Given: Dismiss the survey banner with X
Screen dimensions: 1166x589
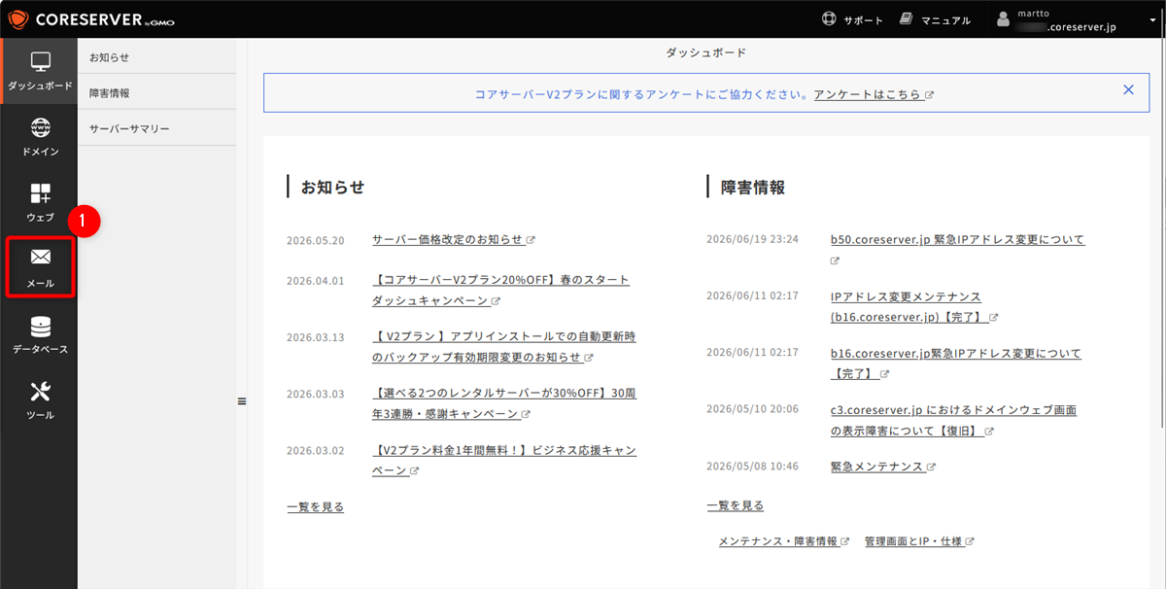Looking at the screenshot, I should pyautogui.click(x=1128, y=90).
